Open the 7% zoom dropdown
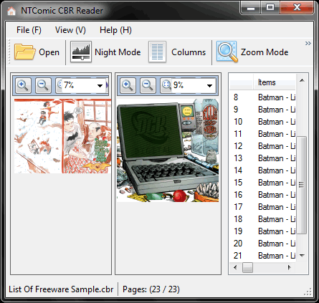This screenshot has height=303, width=319. tap(100, 85)
